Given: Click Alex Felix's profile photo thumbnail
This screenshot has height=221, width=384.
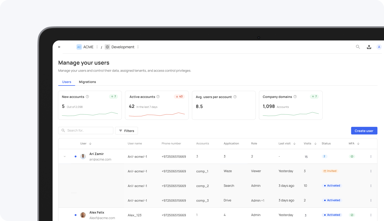Looking at the screenshot, I should click(x=83, y=215).
